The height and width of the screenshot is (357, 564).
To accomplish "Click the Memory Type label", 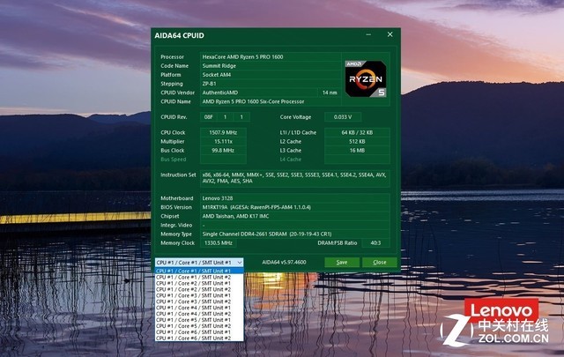I will [x=176, y=234].
